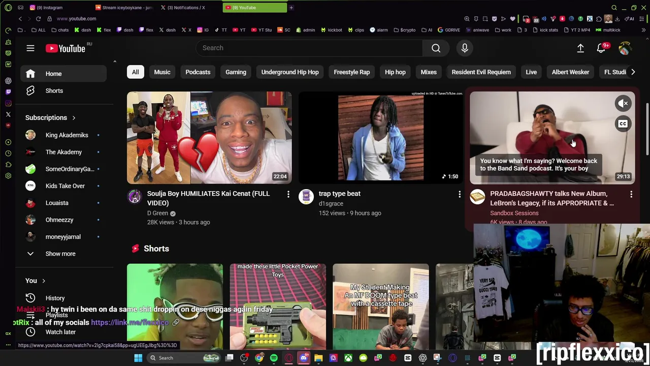This screenshot has height=366, width=650.
Task: Open the admin bookmark
Action: [x=305, y=30]
